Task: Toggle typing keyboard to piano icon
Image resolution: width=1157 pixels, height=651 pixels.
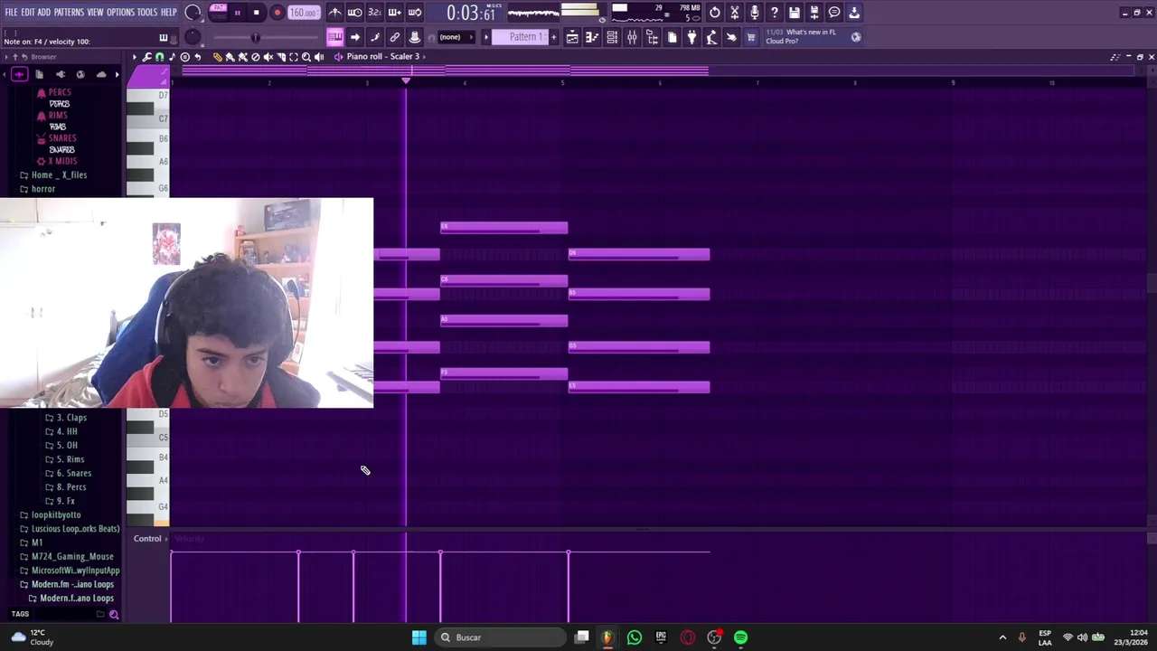Action: [x=164, y=37]
